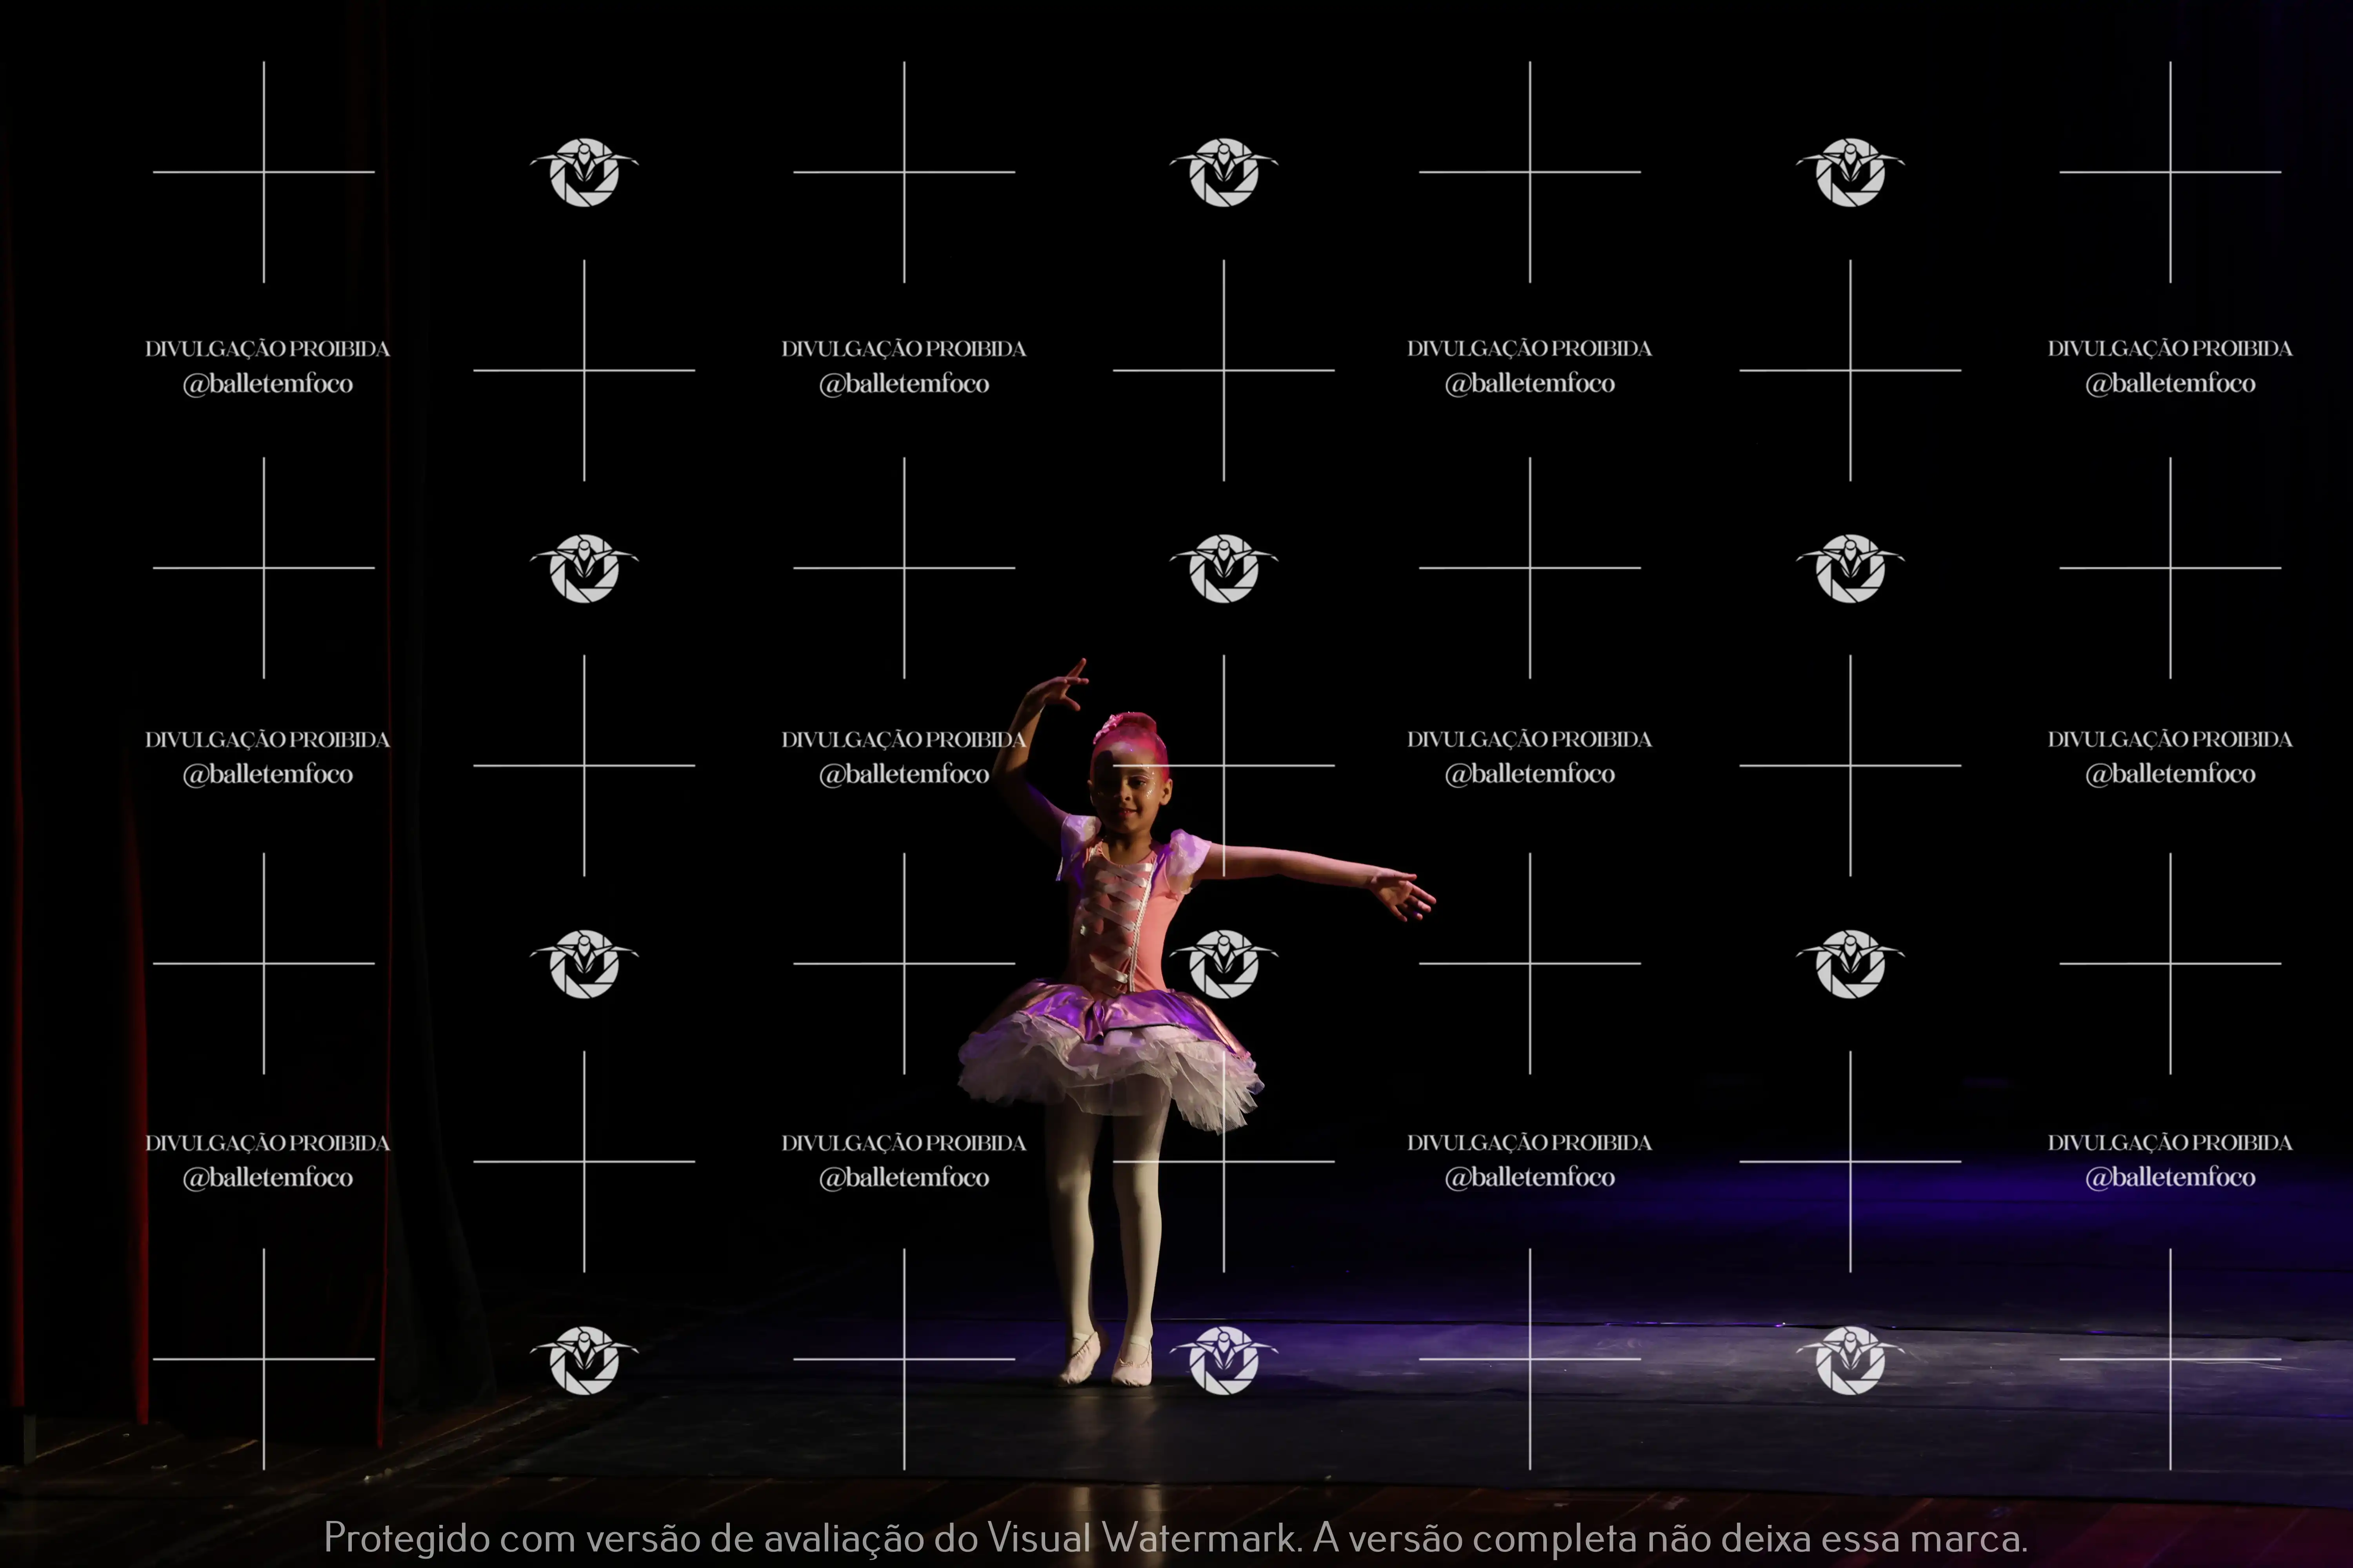2353x1568 pixels.
Task: Click the crosshair overlapping the dancer's head
Action: coord(1224,766)
